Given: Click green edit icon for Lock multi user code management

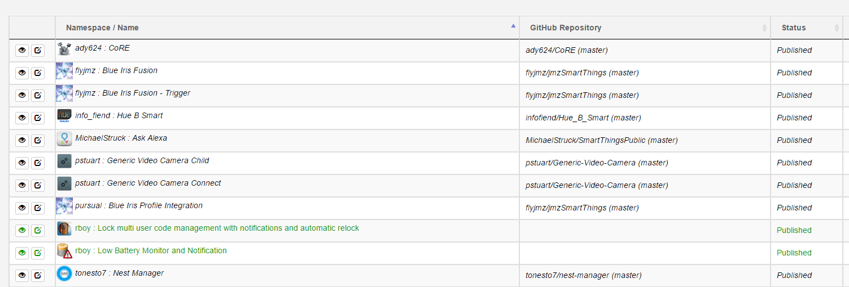Looking at the screenshot, I should pyautogui.click(x=38, y=230).
